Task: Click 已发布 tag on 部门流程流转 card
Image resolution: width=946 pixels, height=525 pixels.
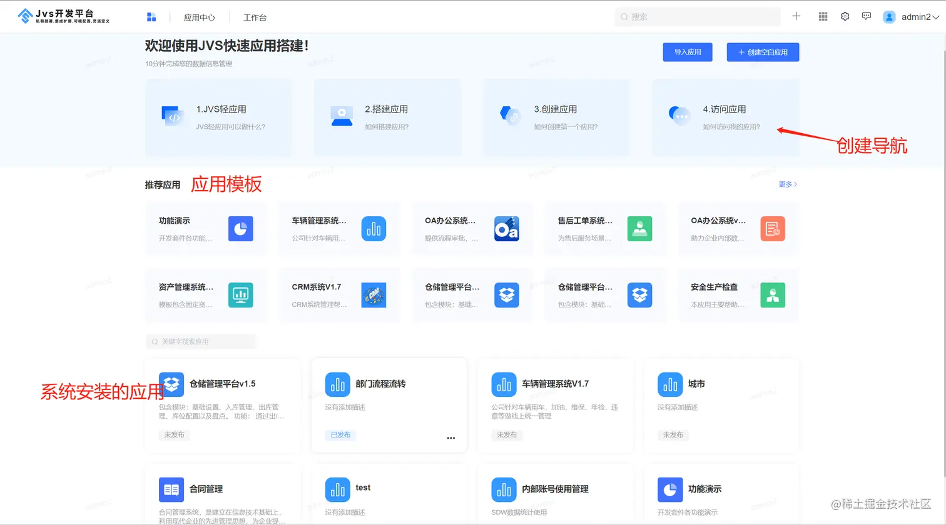Action: [340, 435]
